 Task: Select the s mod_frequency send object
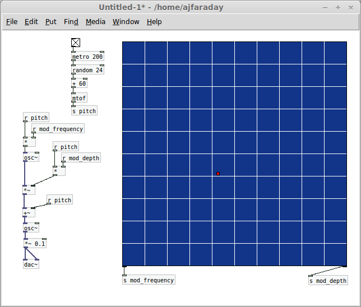[x=149, y=280]
